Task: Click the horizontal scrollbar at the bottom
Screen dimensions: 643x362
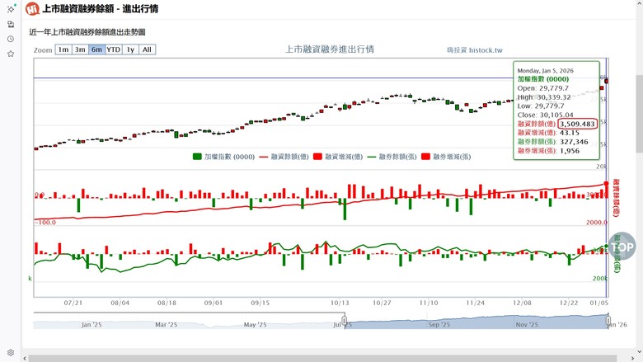Action: 322,359
